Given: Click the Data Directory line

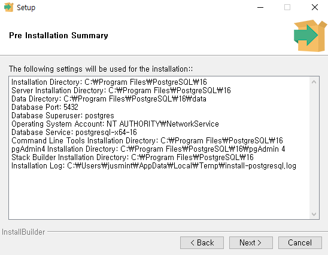Looking at the screenshot, I should (109, 99).
